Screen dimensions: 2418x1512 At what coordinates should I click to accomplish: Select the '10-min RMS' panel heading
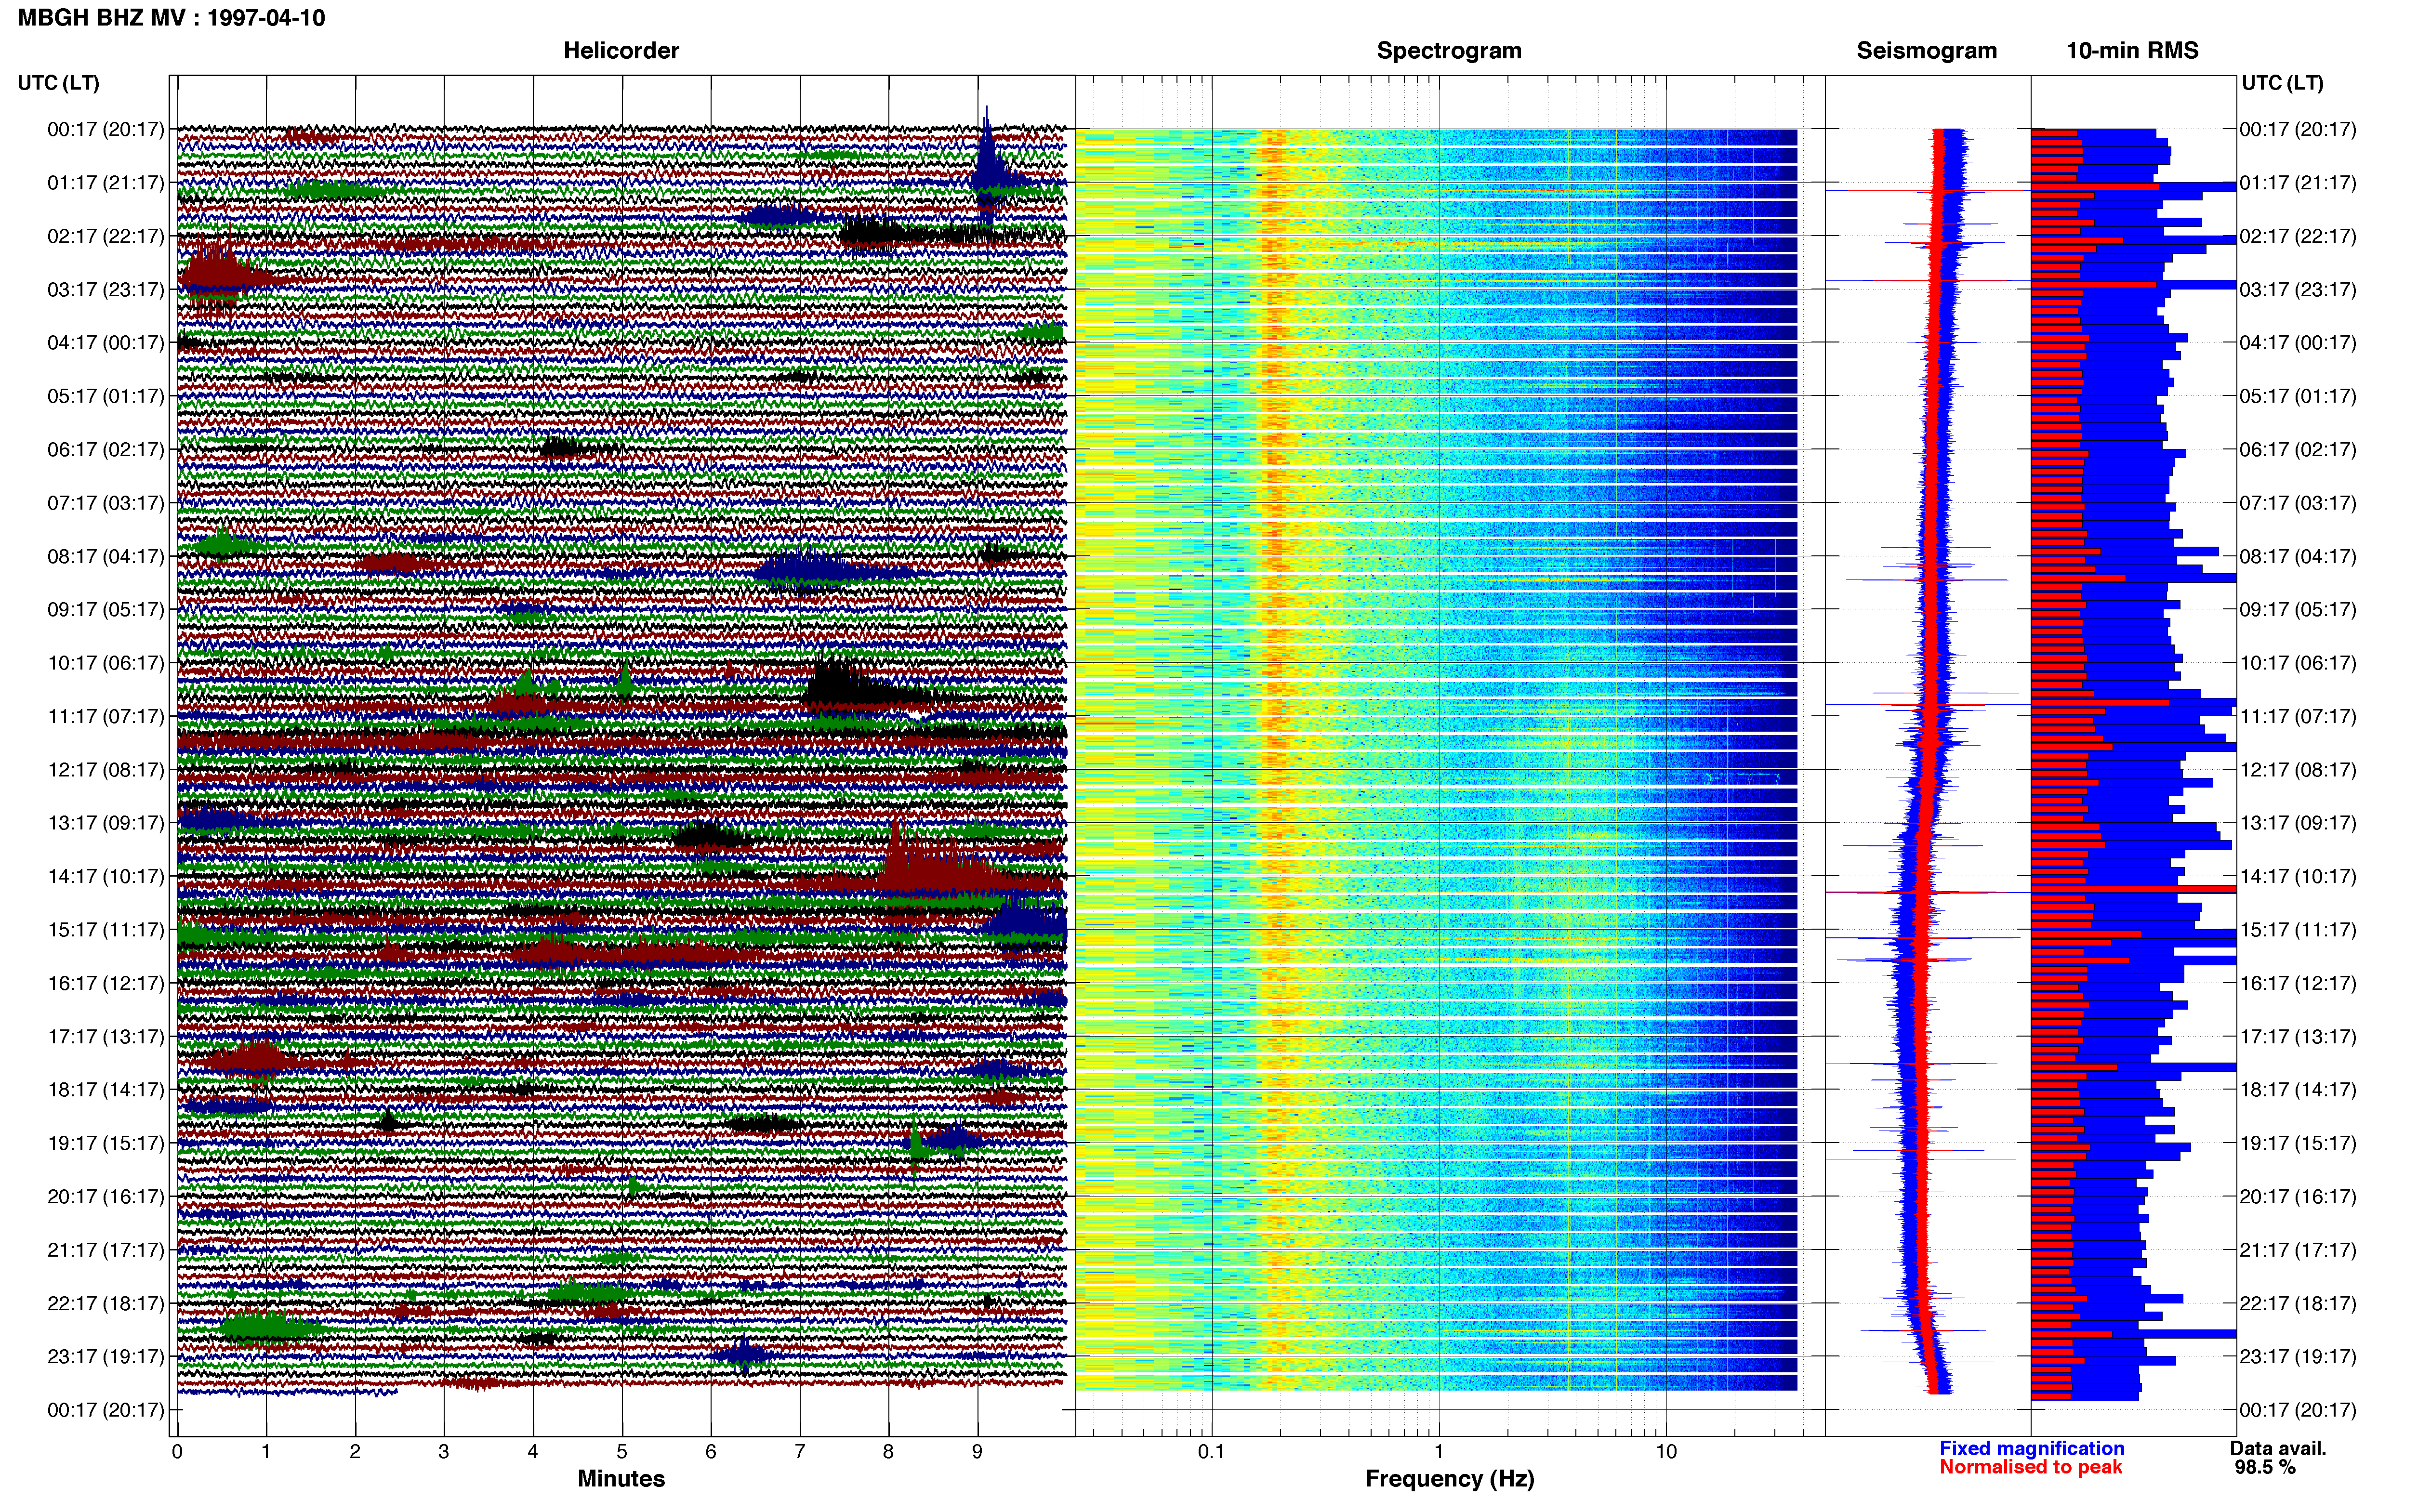click(2132, 50)
